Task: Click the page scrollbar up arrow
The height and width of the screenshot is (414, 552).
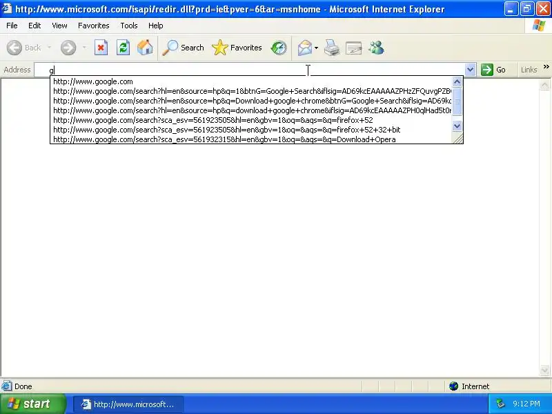Action: [544, 84]
